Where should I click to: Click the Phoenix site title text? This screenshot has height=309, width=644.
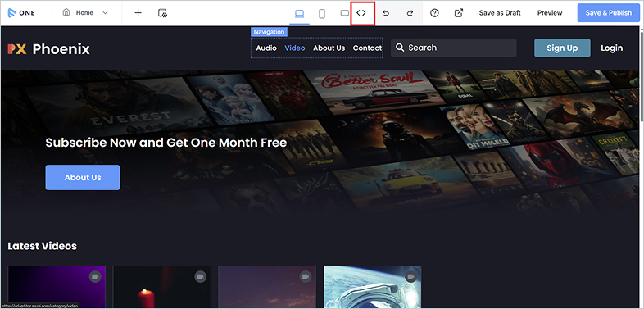click(x=61, y=49)
